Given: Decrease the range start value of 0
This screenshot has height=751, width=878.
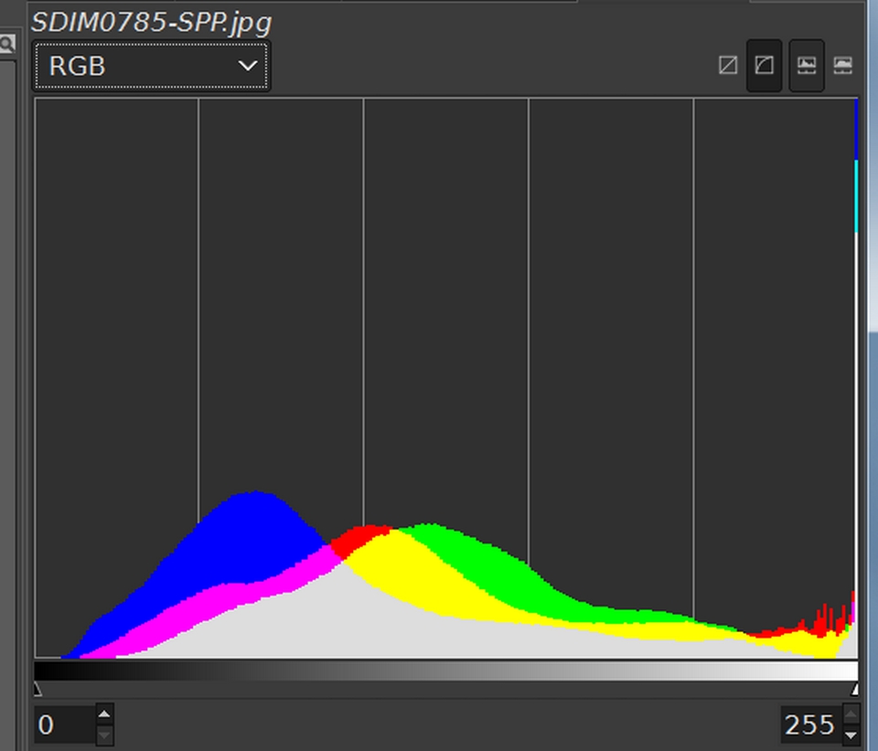Looking at the screenshot, I should (104, 735).
